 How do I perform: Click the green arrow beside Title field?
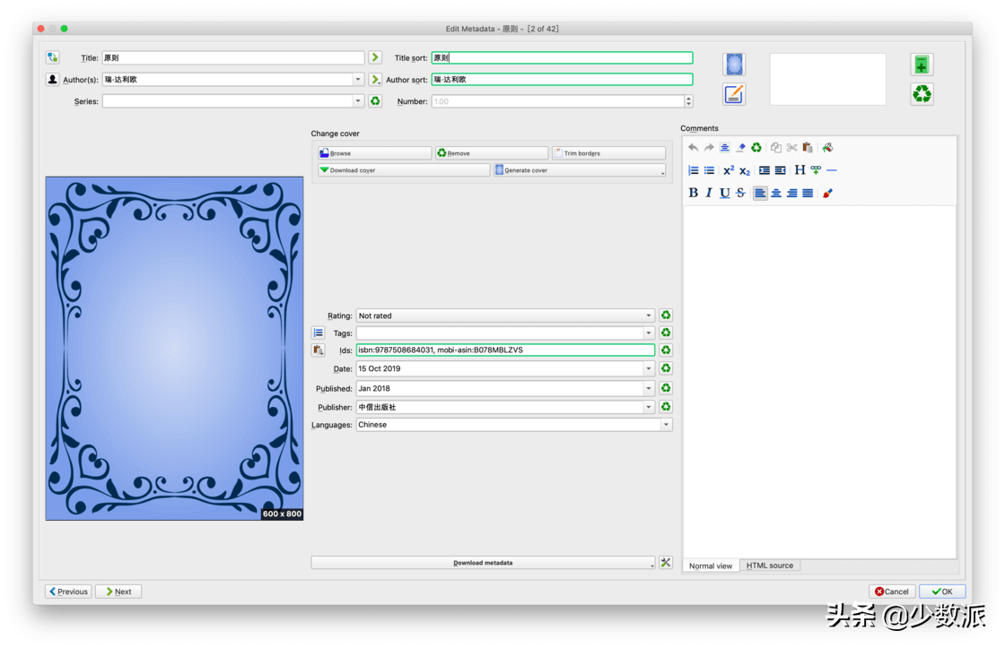pos(375,57)
